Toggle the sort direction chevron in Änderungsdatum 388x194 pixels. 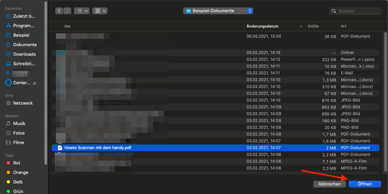click(301, 26)
